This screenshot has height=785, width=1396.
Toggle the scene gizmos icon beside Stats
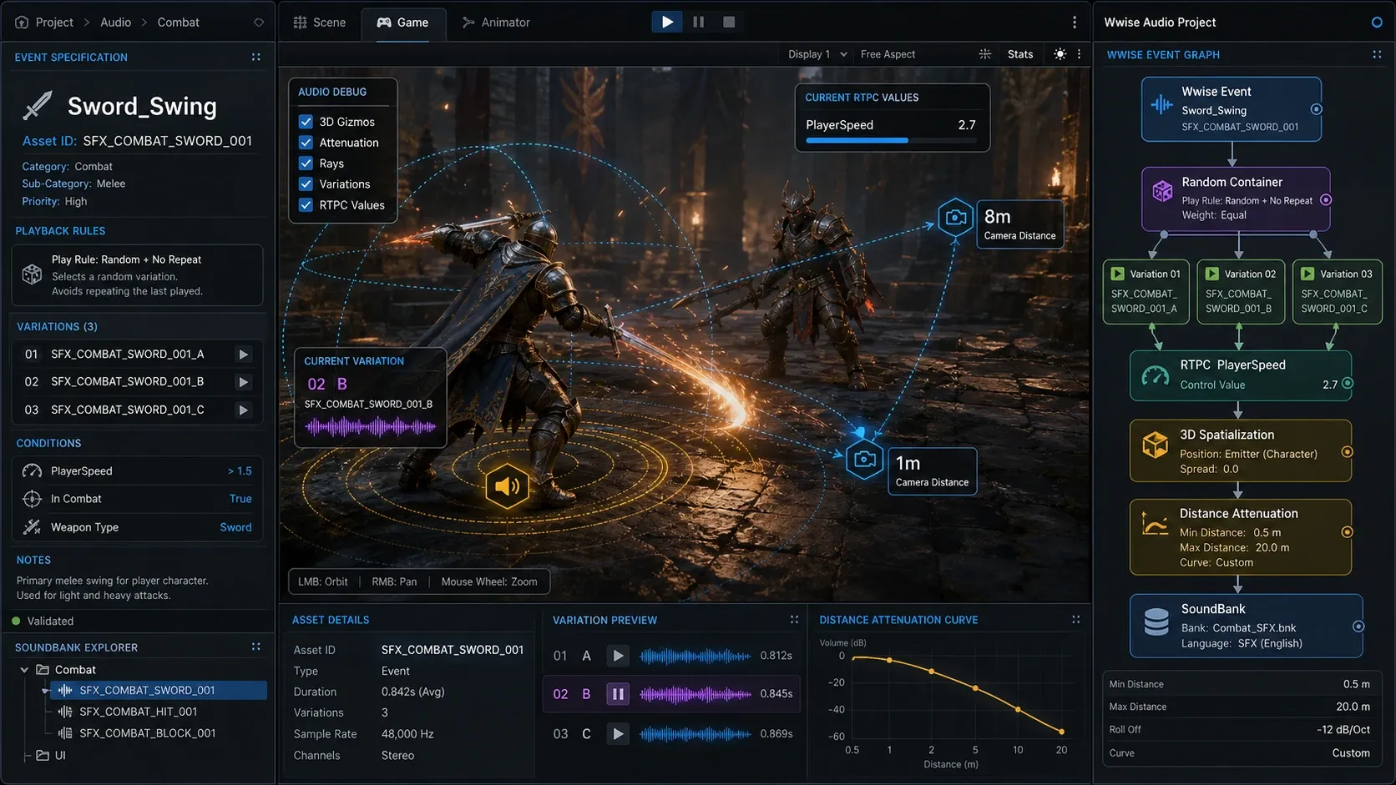click(985, 54)
